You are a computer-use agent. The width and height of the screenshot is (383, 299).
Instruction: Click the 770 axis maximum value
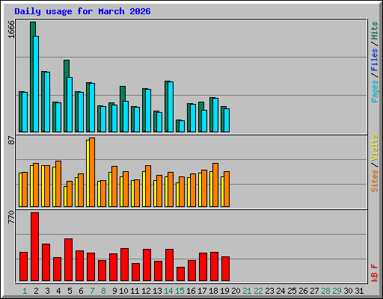pos(11,217)
